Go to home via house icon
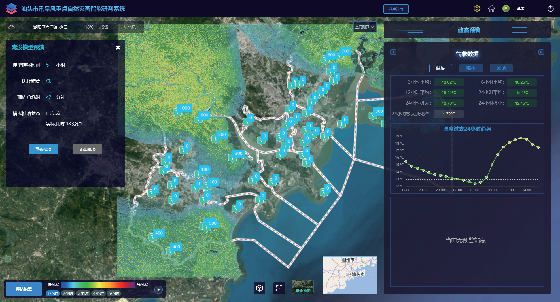Viewport: 560px width, 302px height. pos(491,9)
